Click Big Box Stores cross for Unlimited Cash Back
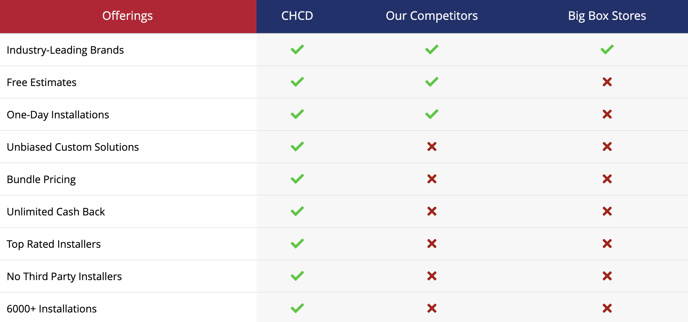Viewport: 688px width, 322px height. [x=607, y=211]
